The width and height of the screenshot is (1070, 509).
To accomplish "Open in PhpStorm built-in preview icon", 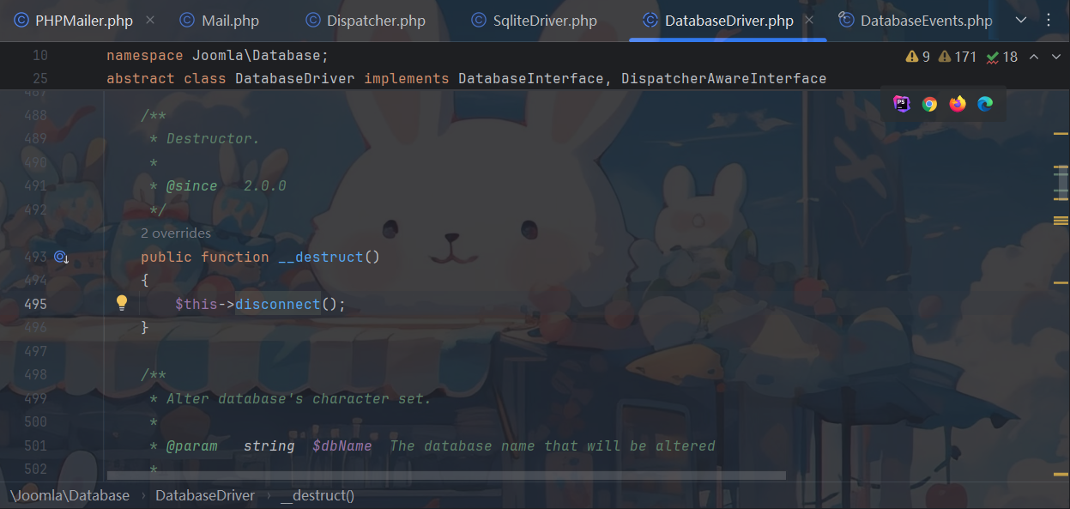I will pos(901,104).
